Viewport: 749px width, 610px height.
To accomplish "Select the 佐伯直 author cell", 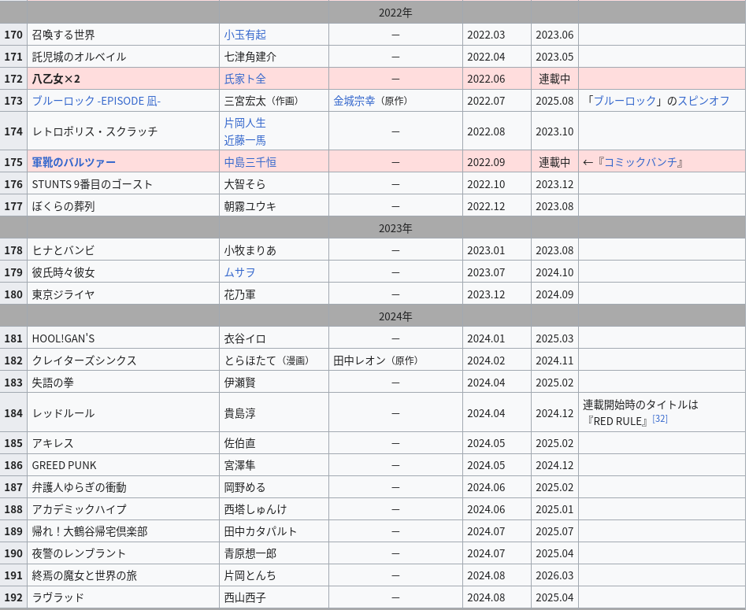I will [x=274, y=443].
